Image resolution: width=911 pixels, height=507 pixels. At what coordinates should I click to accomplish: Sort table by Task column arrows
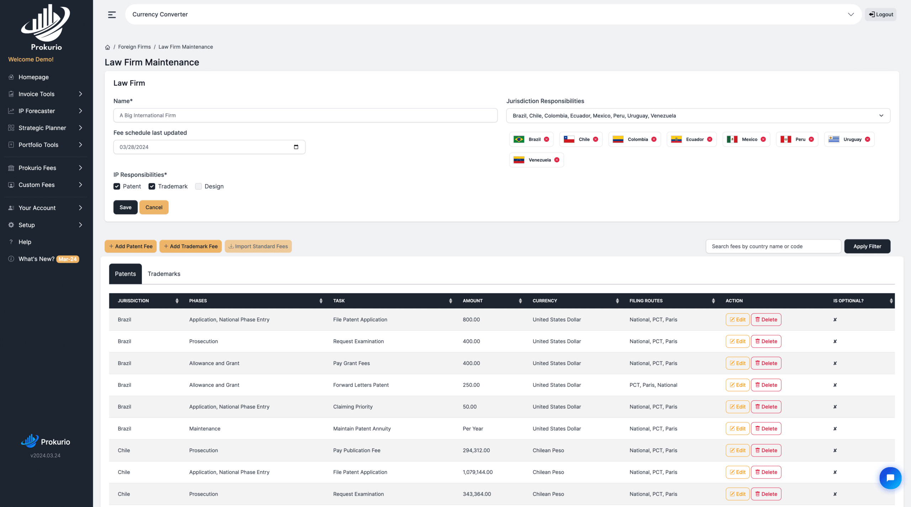coord(451,301)
